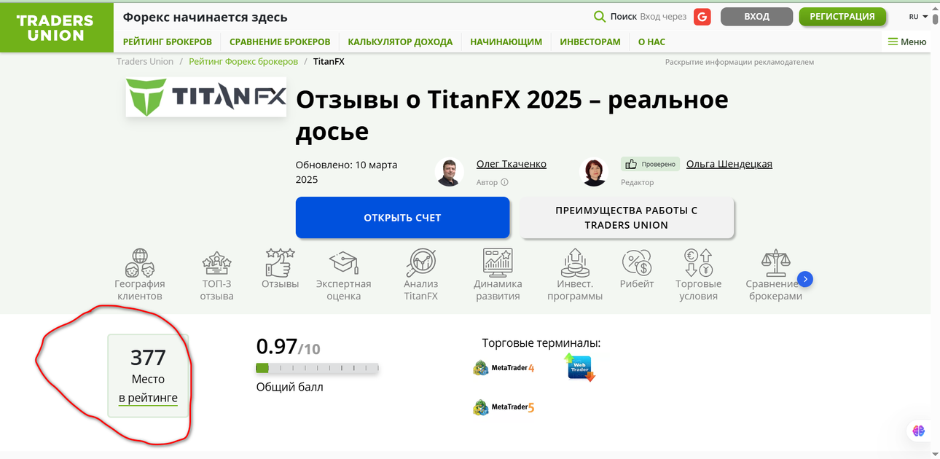Open Инвесторам menu item
940x459 pixels.
coord(590,42)
